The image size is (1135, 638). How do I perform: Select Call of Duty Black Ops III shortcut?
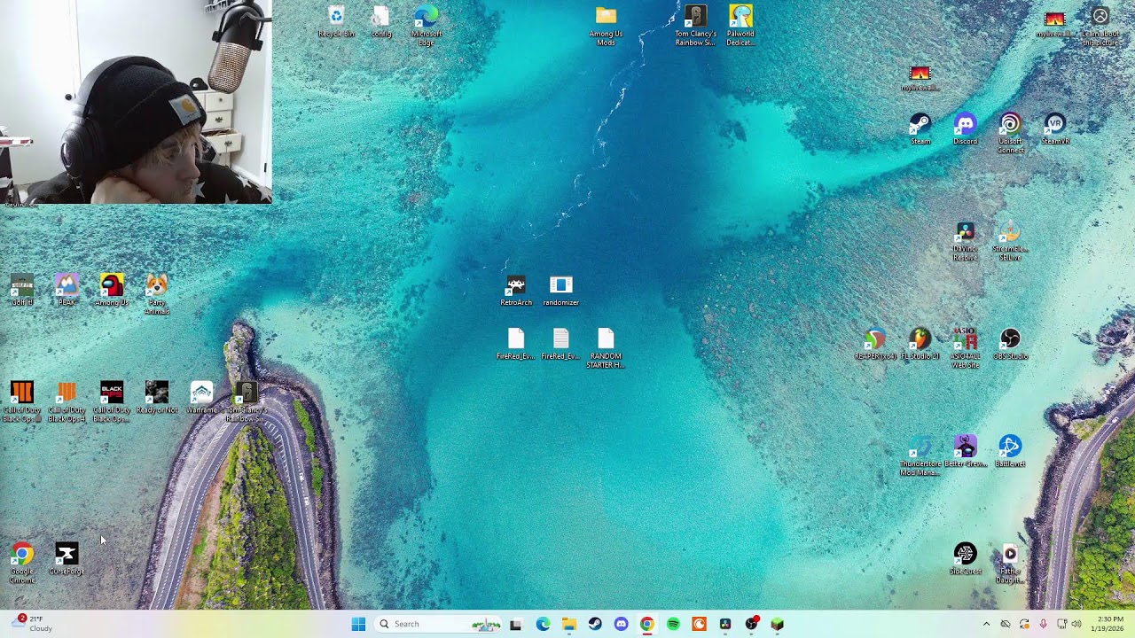point(22,401)
